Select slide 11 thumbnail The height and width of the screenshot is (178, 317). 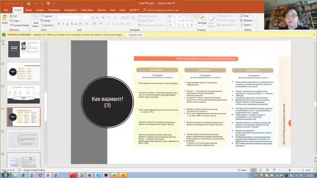[24, 49]
